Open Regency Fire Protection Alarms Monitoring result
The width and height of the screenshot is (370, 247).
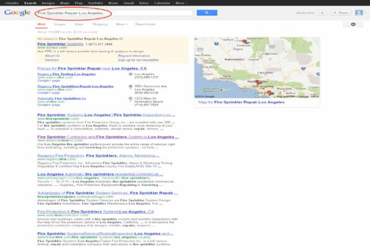pos(98,155)
